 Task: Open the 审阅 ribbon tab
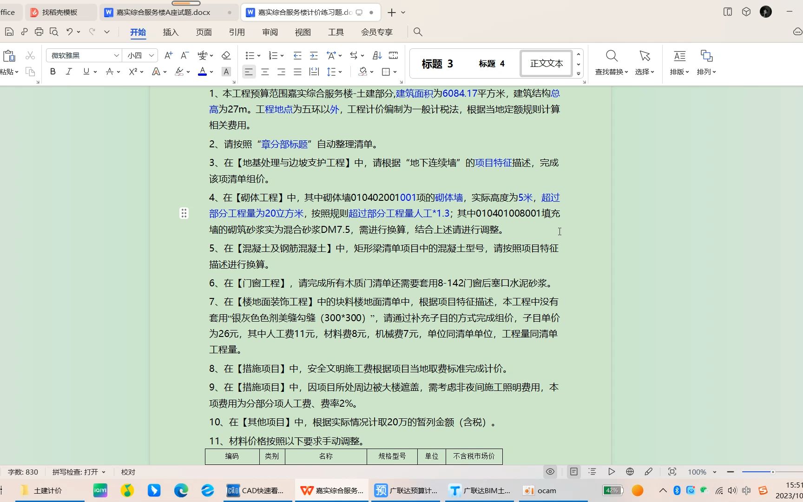(x=270, y=32)
